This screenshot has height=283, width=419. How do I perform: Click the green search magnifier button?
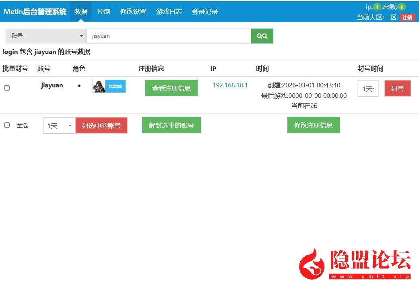point(262,36)
